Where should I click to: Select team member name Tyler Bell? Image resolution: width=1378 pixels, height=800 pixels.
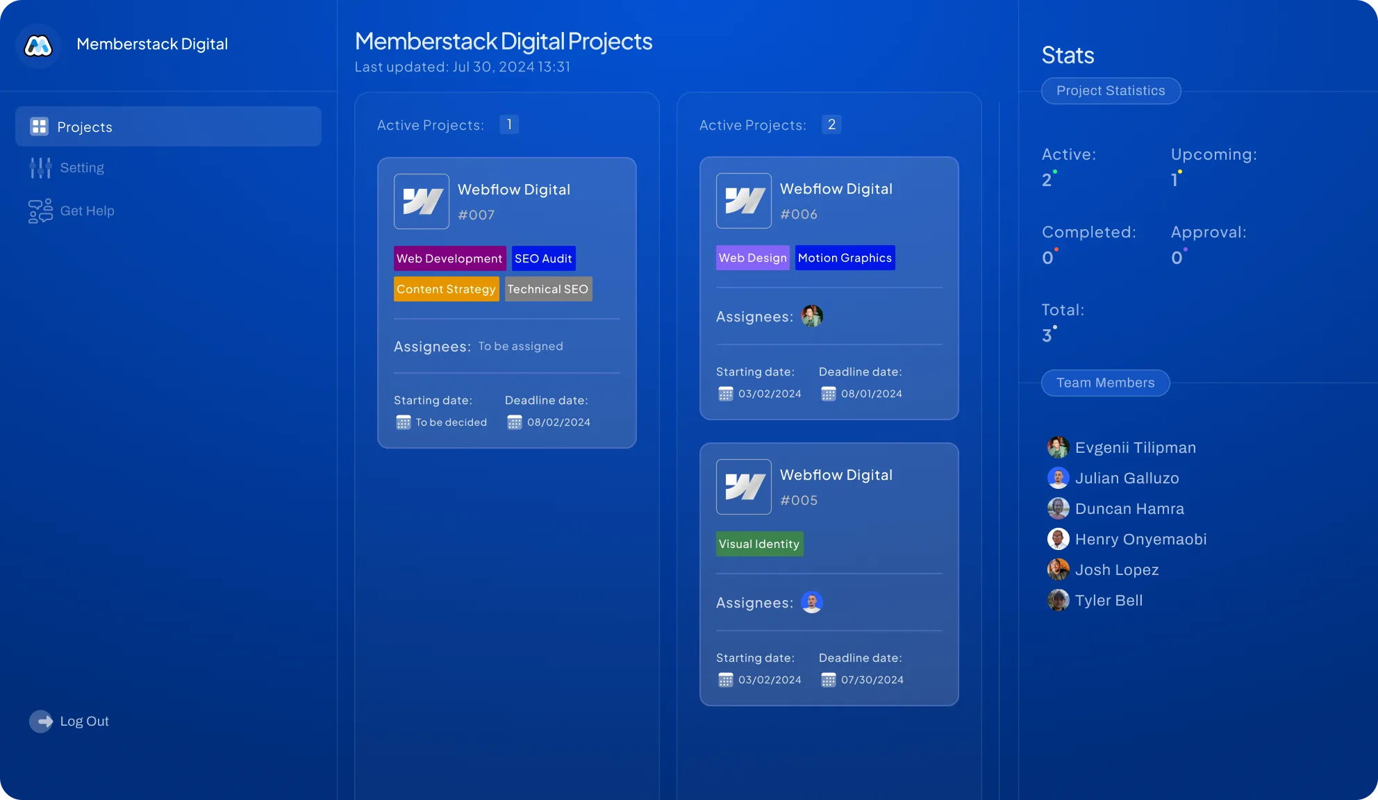click(1109, 601)
